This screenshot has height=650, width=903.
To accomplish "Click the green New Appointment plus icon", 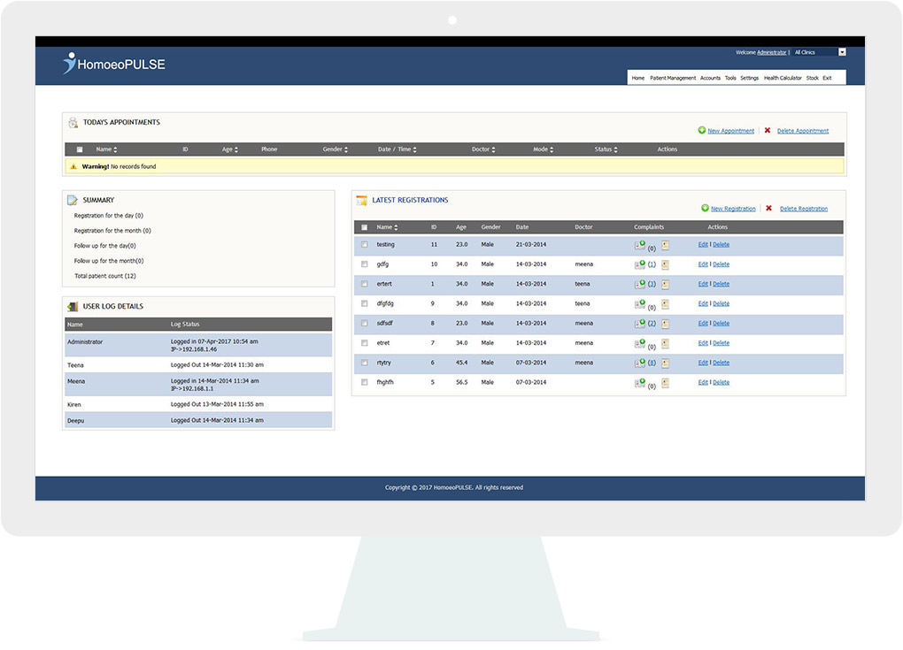I will 702,130.
